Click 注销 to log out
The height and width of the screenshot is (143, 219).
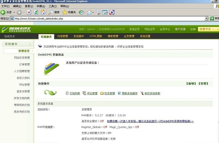pos(193,29)
